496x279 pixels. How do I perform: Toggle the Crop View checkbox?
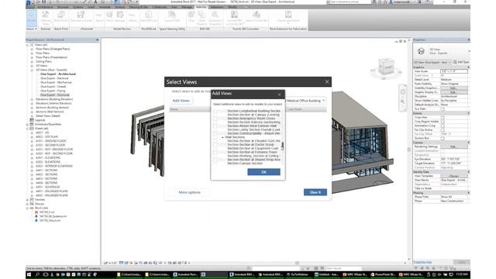[443, 117]
